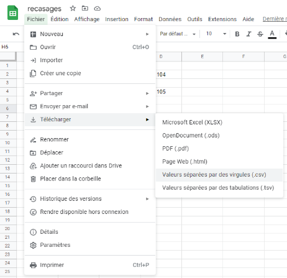This screenshot has width=287, height=278.
Task: Rename the document title recasages
Action: pos(44,9)
